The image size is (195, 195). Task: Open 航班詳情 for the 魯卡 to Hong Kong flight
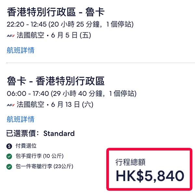(x=20, y=119)
